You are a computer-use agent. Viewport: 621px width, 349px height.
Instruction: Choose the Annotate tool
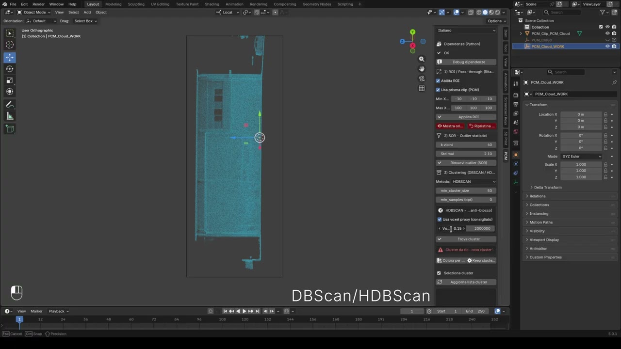[10, 105]
